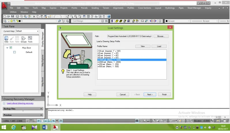Toggle the Default layer checkbox

[x=14, y=52]
